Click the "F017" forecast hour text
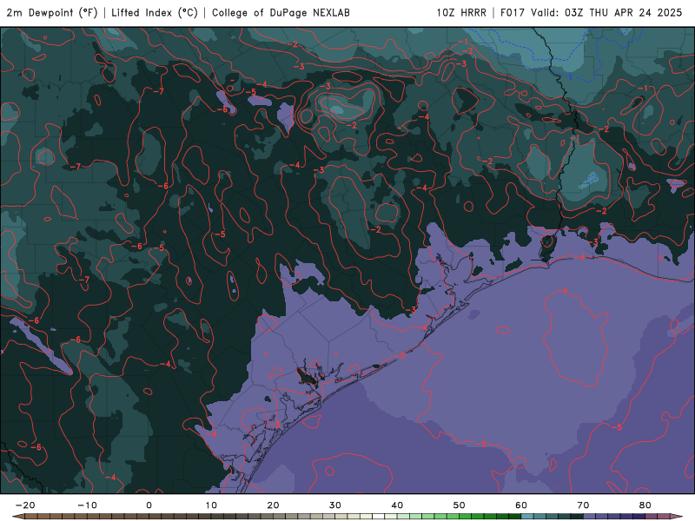Viewport: 695px width, 521px height. (x=513, y=13)
